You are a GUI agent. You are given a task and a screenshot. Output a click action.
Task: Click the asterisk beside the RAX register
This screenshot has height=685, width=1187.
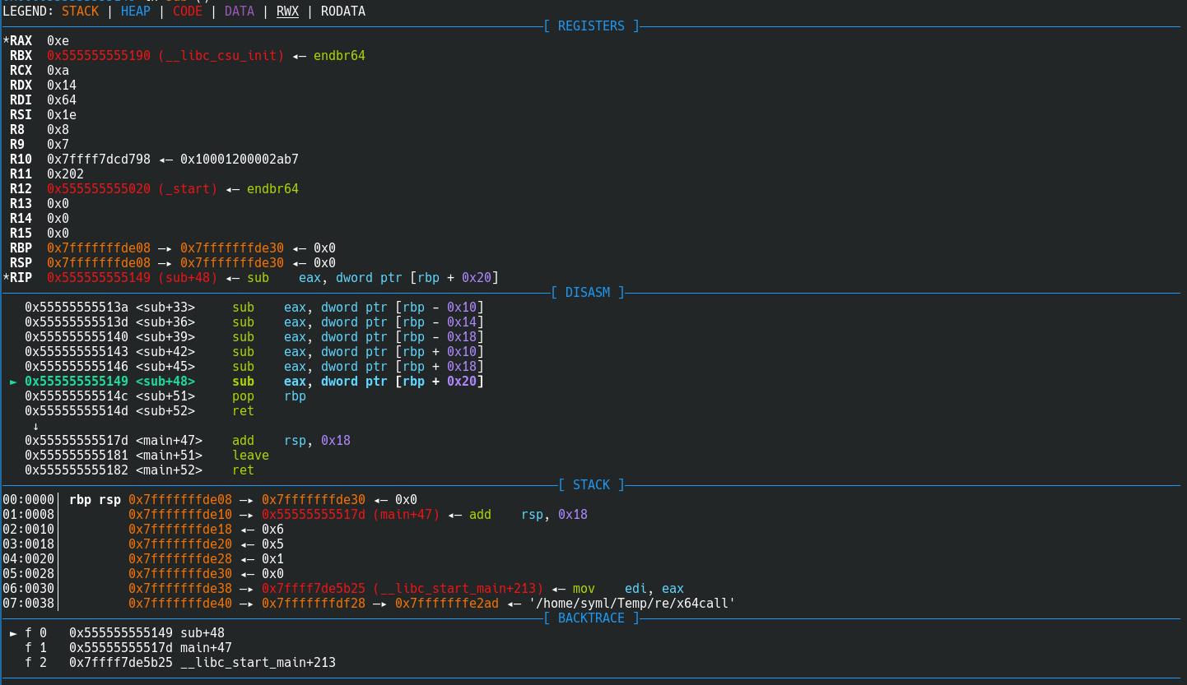pos(6,41)
